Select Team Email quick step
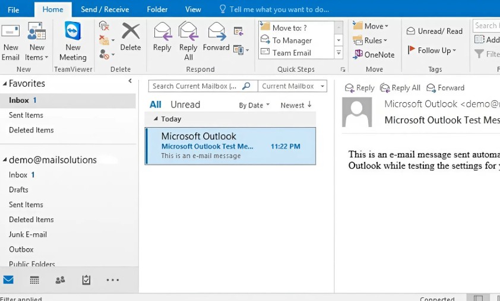 [x=296, y=53]
